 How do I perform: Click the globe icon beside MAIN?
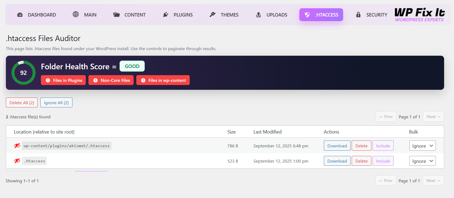click(x=76, y=14)
